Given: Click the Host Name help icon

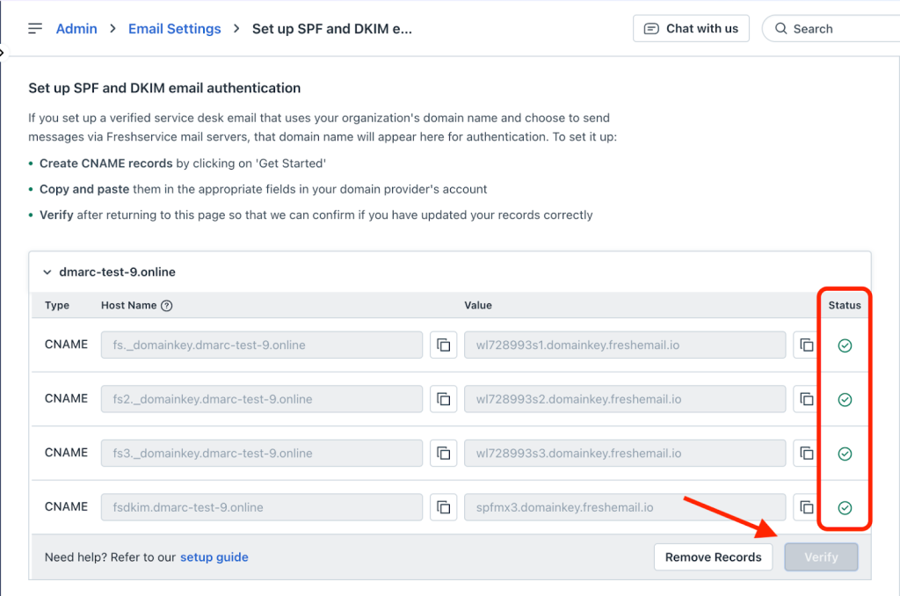Looking at the screenshot, I should pyautogui.click(x=167, y=306).
